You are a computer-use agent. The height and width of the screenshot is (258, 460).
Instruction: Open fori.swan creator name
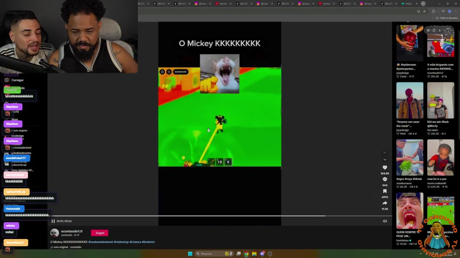point(434,130)
